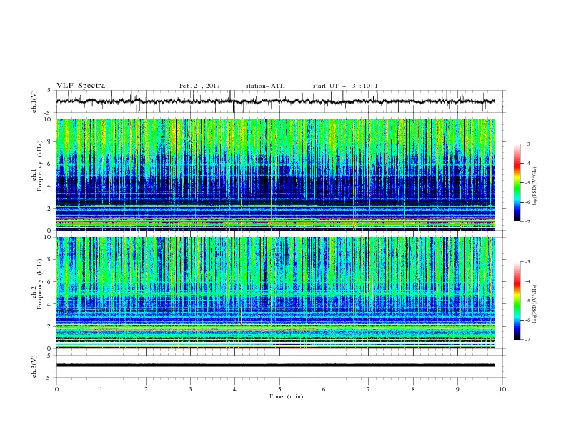Screen dimensions: 566x437
Task: Click the color scale bar beside ch.2 spectrogram
Action: click(517, 301)
